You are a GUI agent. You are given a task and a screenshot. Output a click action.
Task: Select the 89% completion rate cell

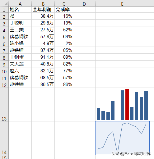(64, 57)
